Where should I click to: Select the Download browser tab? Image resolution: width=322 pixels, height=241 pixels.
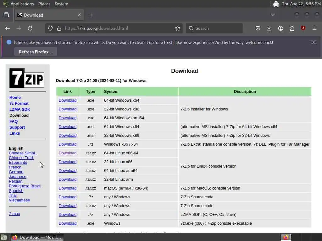[x=49, y=15]
